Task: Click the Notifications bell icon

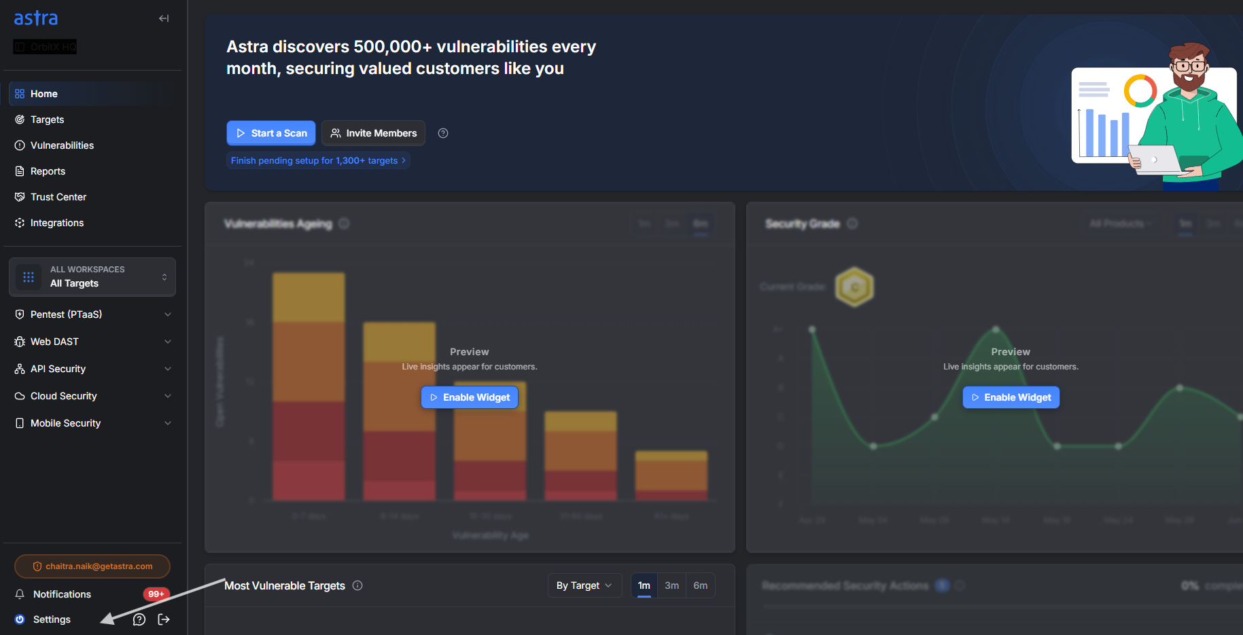Action: tap(20, 594)
